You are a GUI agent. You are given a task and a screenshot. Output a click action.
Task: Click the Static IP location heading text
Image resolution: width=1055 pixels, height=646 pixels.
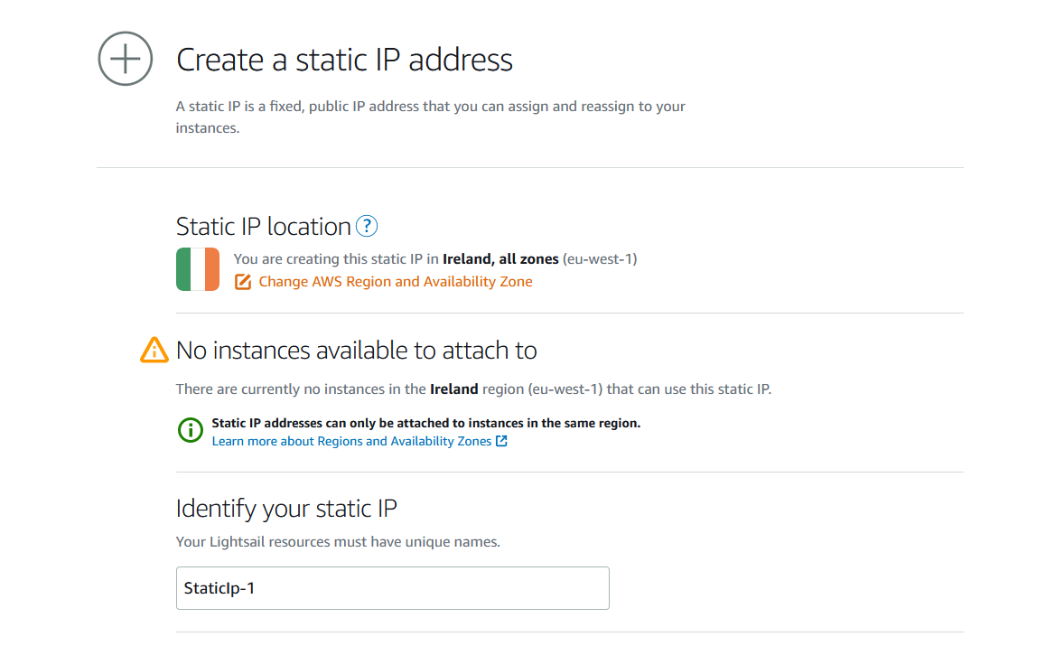(x=264, y=226)
